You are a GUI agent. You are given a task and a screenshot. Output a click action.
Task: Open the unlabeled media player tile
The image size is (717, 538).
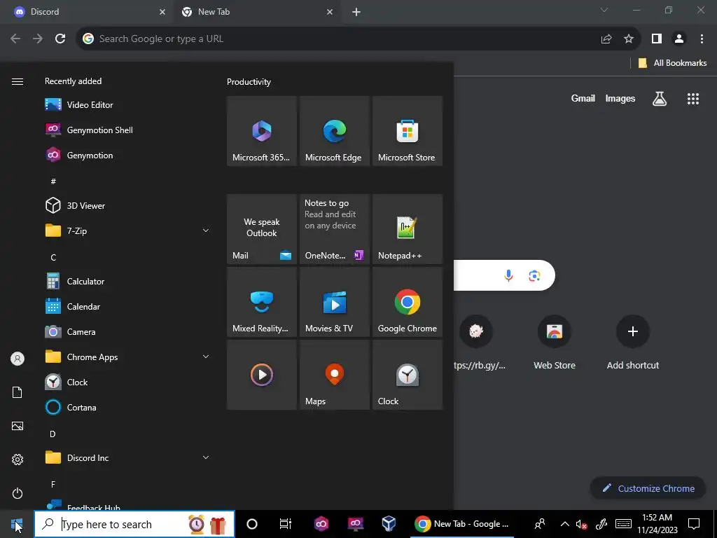[262, 375]
